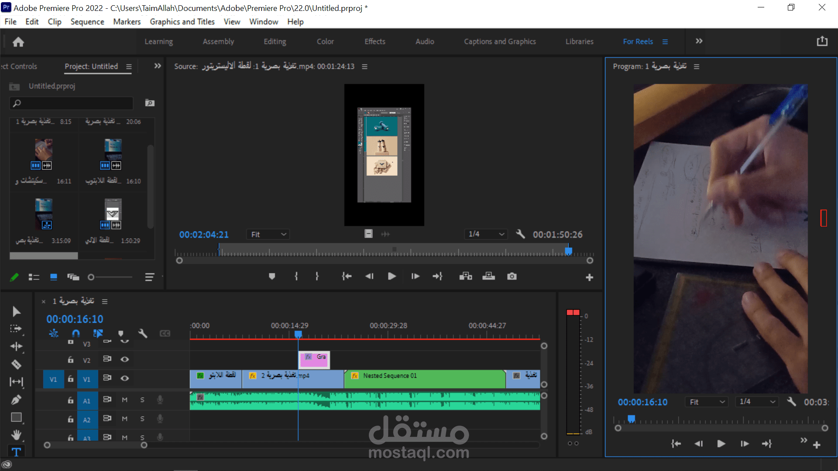
Task: Open Program monitor 1/4 resolution dropdown
Action: (x=756, y=402)
